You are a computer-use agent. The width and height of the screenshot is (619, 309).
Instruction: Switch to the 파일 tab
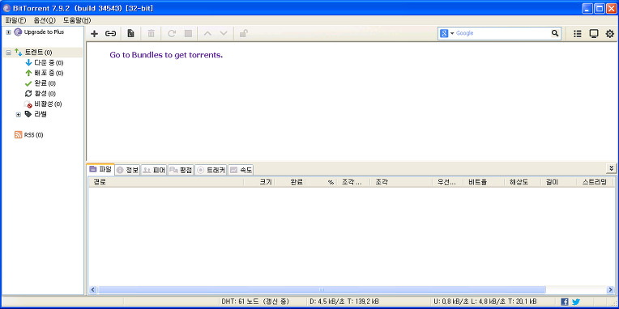100,170
